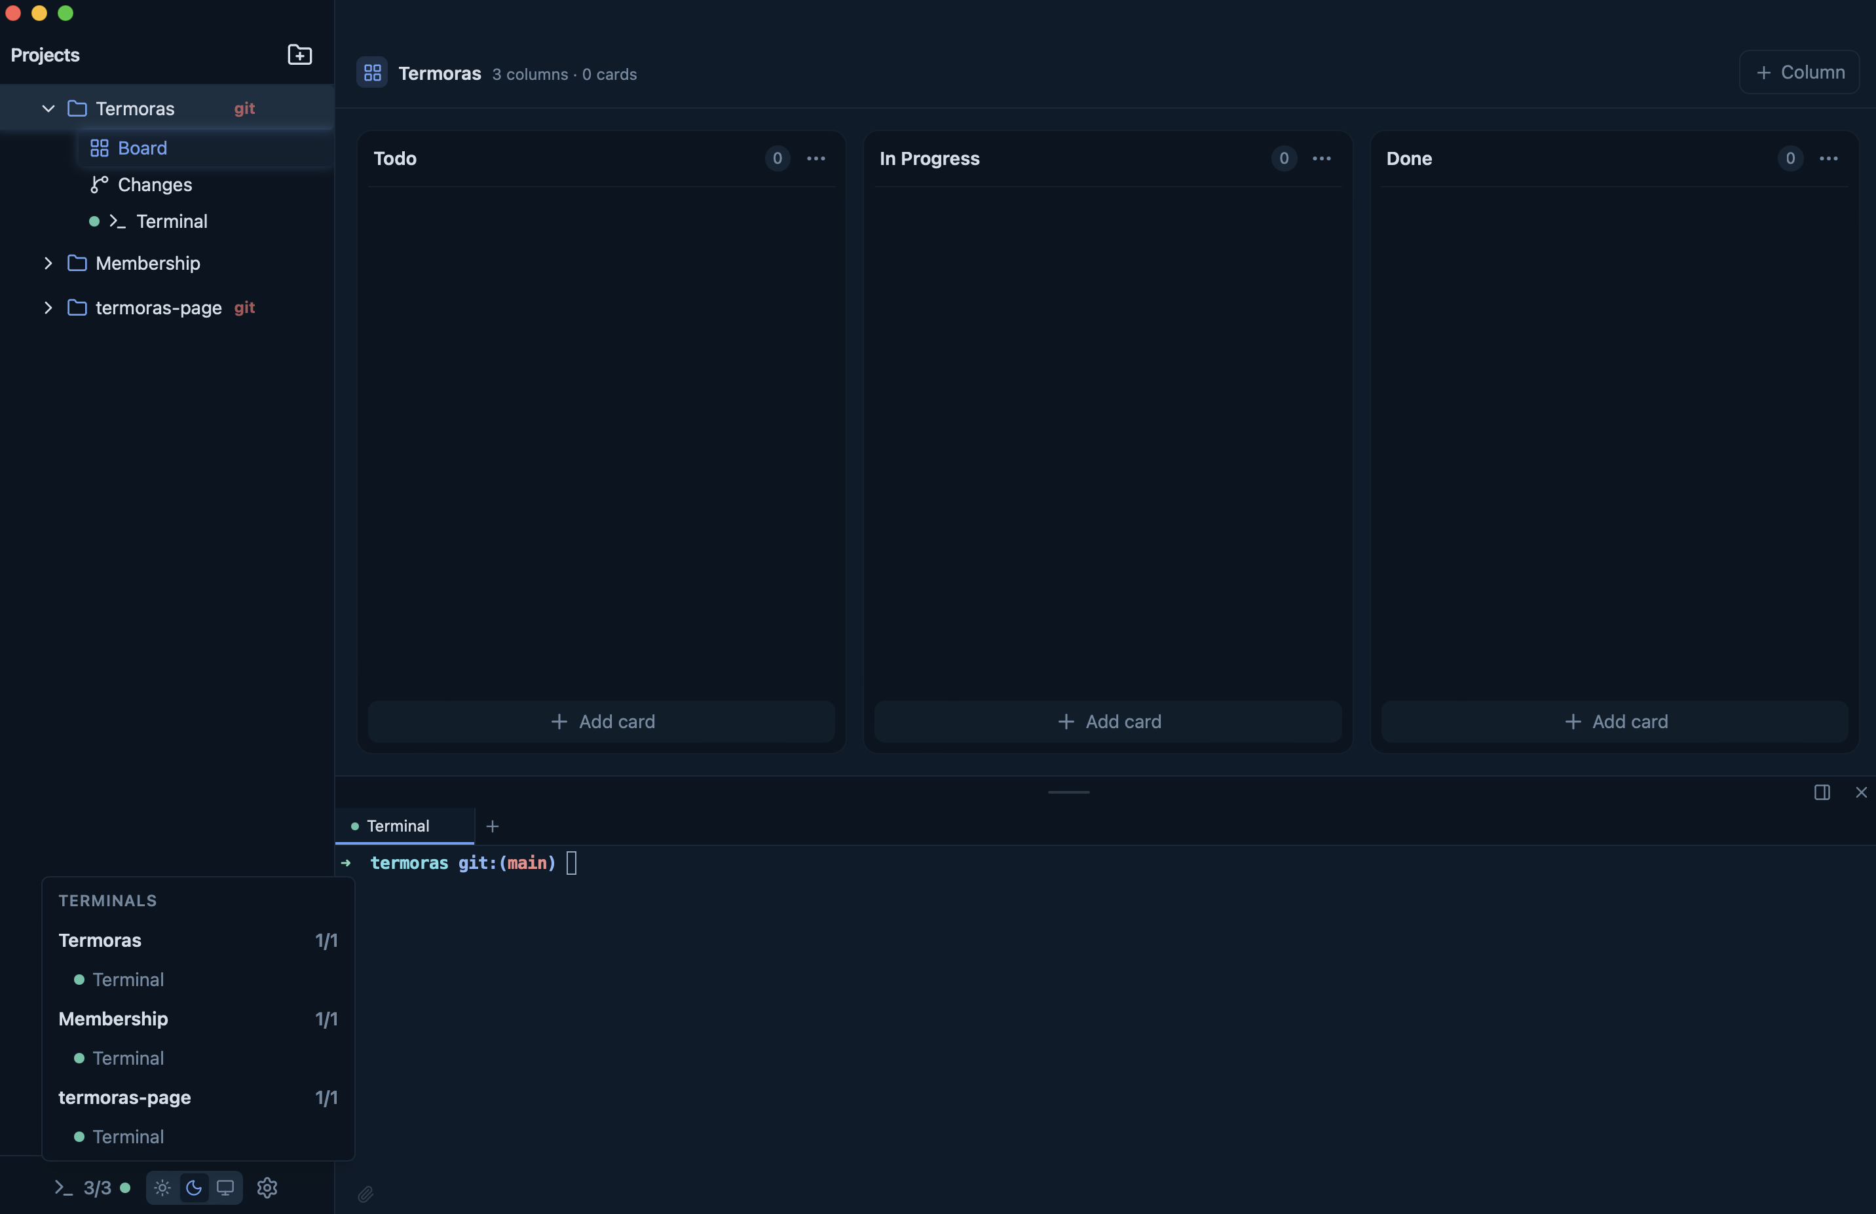Select system theme monitor icon
The height and width of the screenshot is (1214, 1876).
[225, 1188]
